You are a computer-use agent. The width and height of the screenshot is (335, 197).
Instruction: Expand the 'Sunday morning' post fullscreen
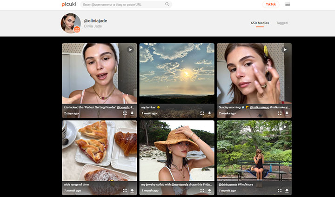(x=280, y=113)
